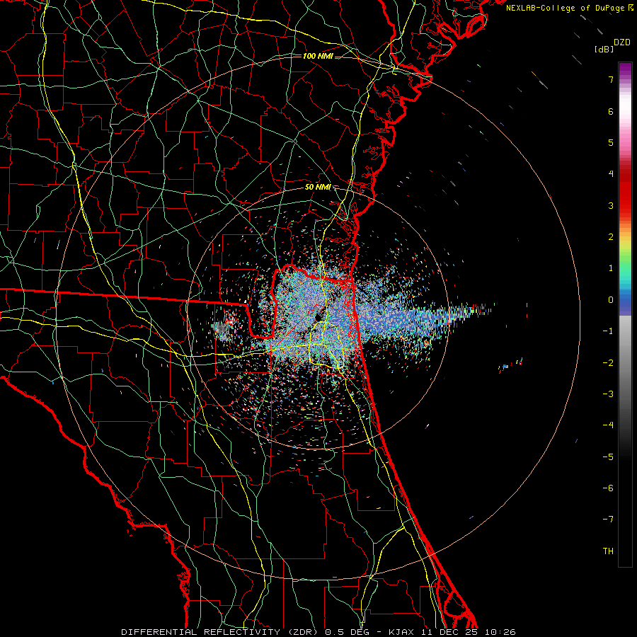Click the 7 dB value on color scale
Viewport: 637px width, 637px height.
point(611,79)
